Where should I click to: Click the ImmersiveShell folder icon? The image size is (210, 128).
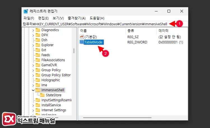[x=38, y=90]
